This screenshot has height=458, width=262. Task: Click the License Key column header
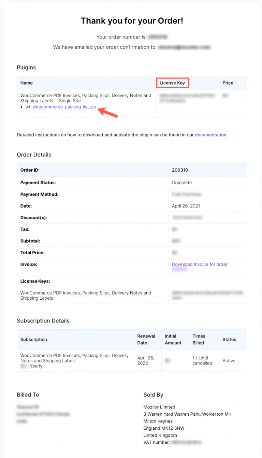[x=172, y=83]
